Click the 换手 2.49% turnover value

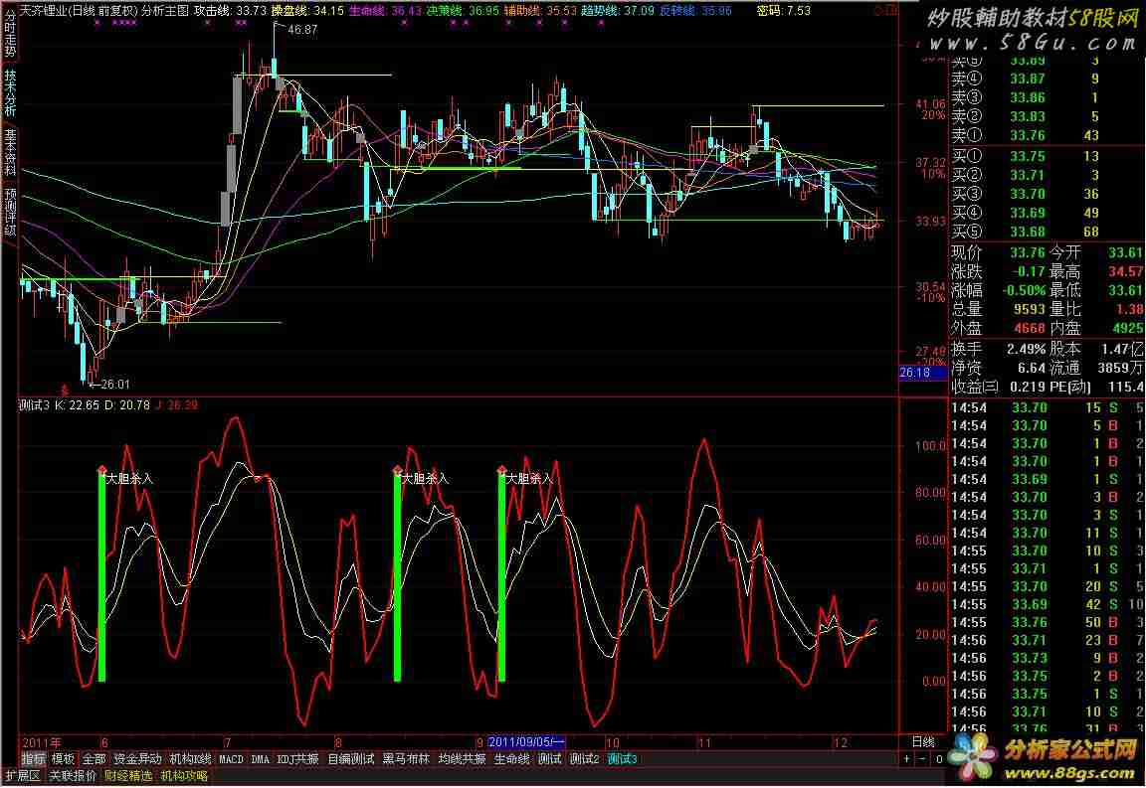(1027, 349)
